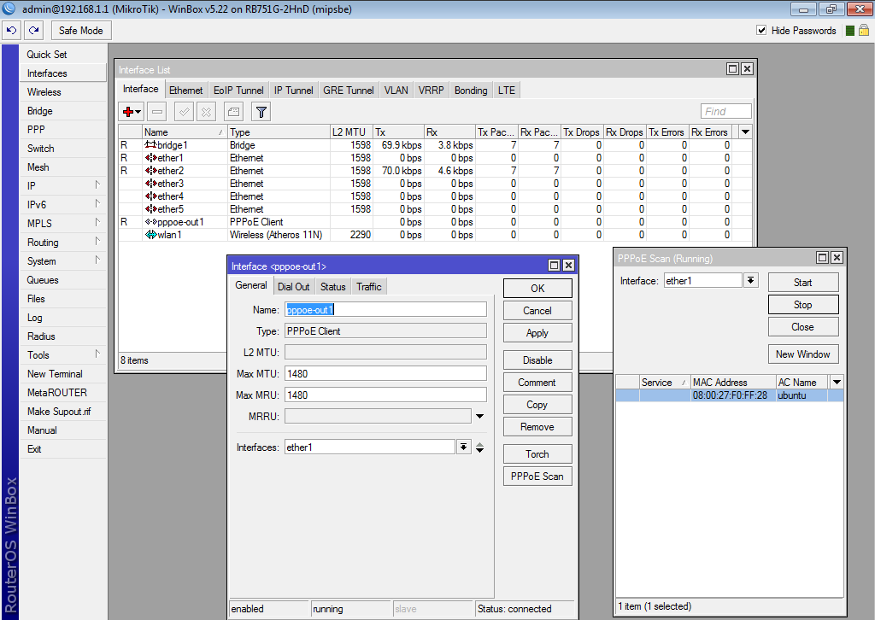
Task: Open the VLAN tab
Action: (396, 91)
